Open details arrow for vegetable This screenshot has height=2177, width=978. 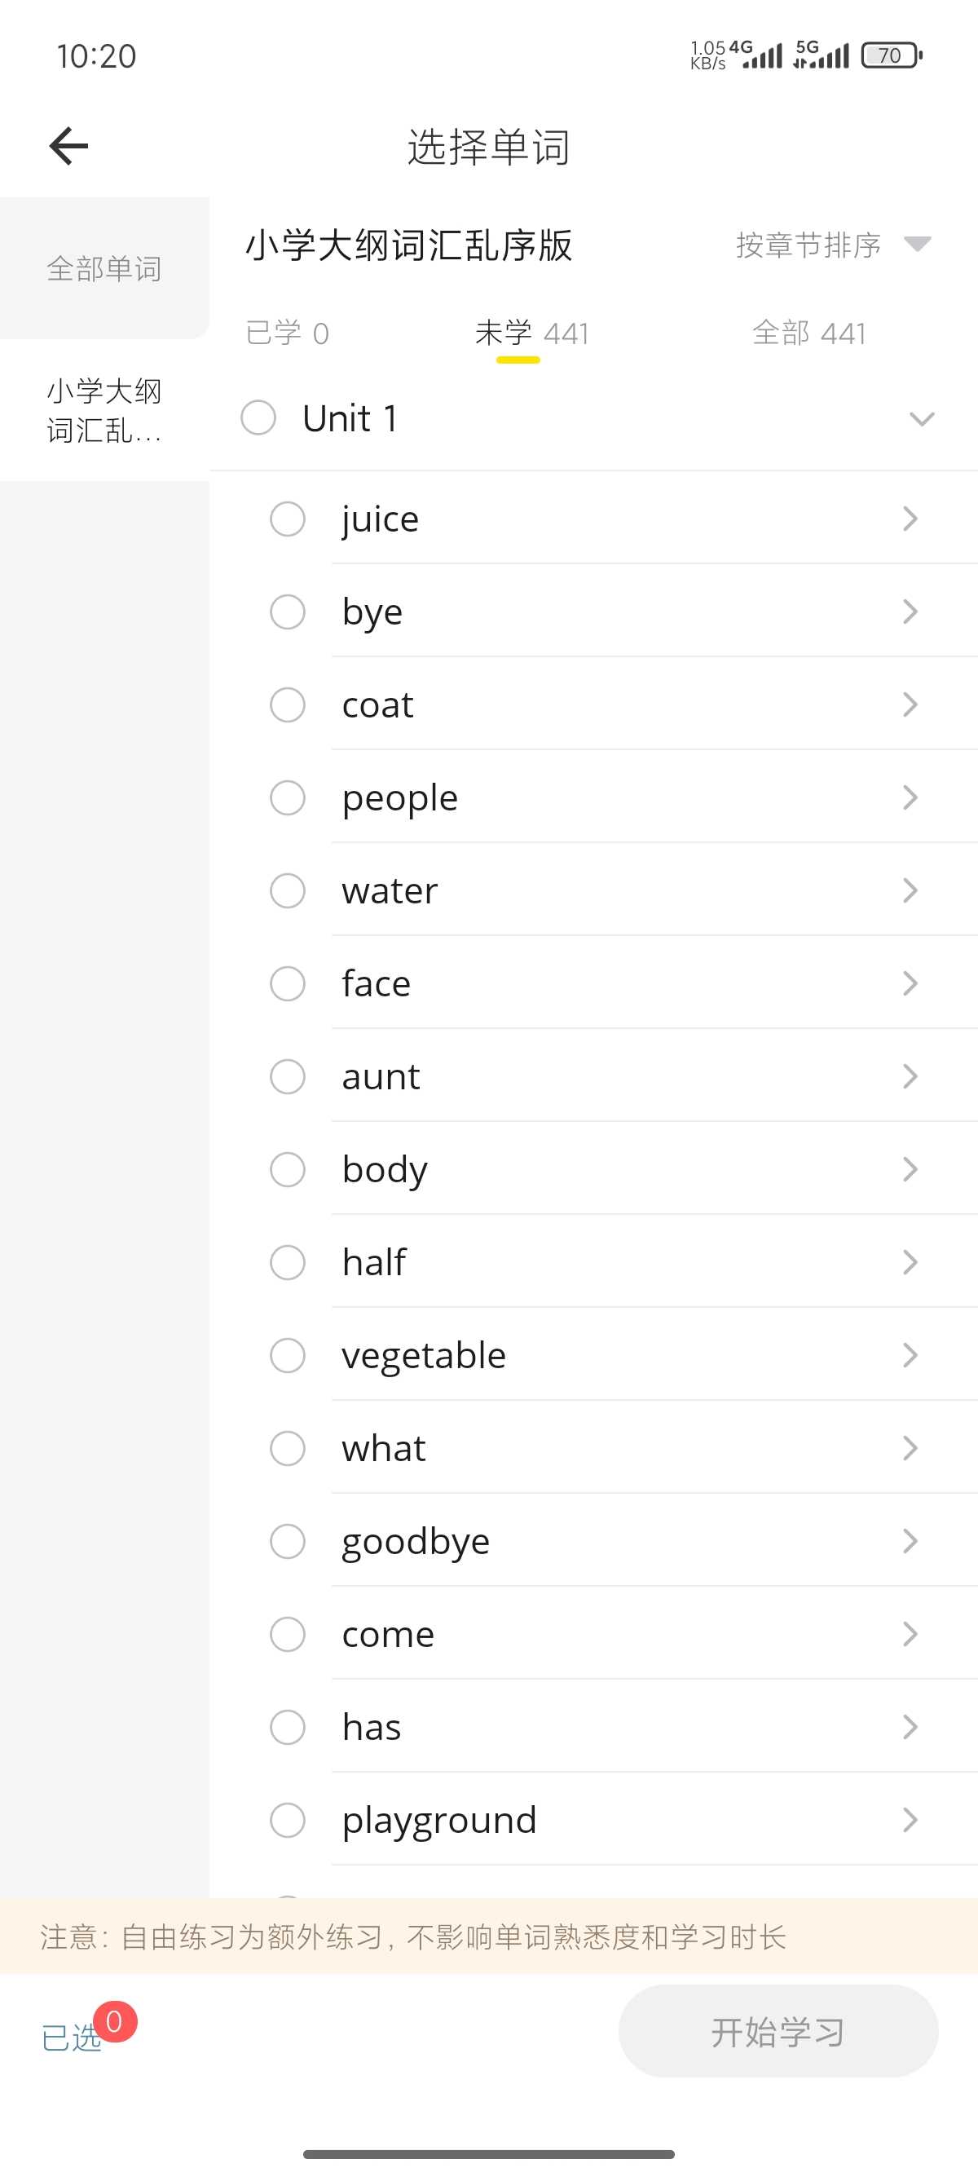point(910,1356)
